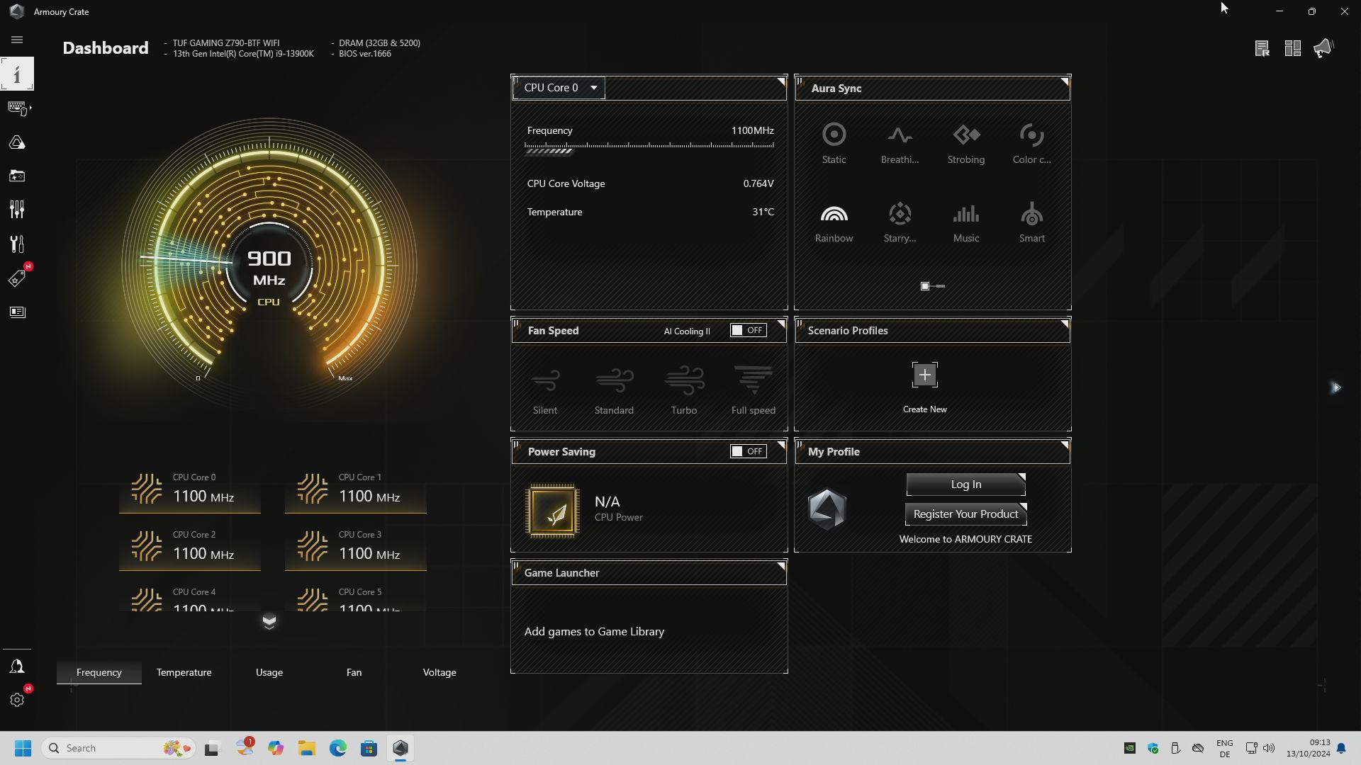Click the CPU Core 1 frequency tile
Viewport: 1361px width, 765px height.
click(x=356, y=491)
